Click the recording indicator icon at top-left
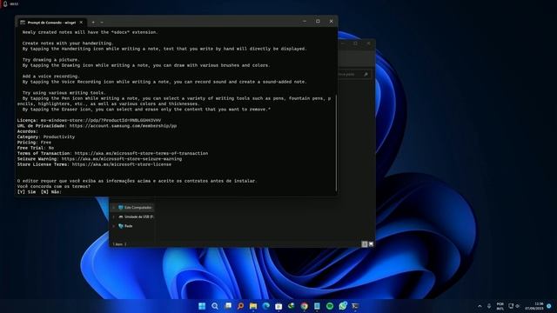Screen dimensions: 557x313 click(5, 3)
